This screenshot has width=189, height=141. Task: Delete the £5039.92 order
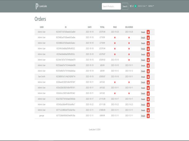coord(148,60)
